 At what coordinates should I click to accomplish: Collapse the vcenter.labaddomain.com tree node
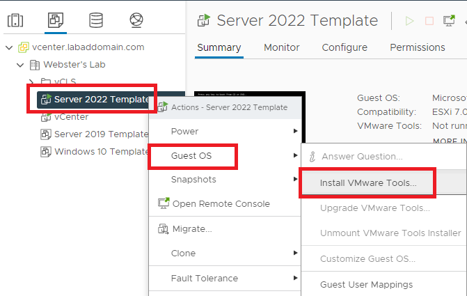tap(8, 47)
